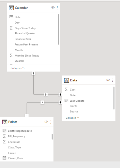Select the Data table title

[74, 80]
